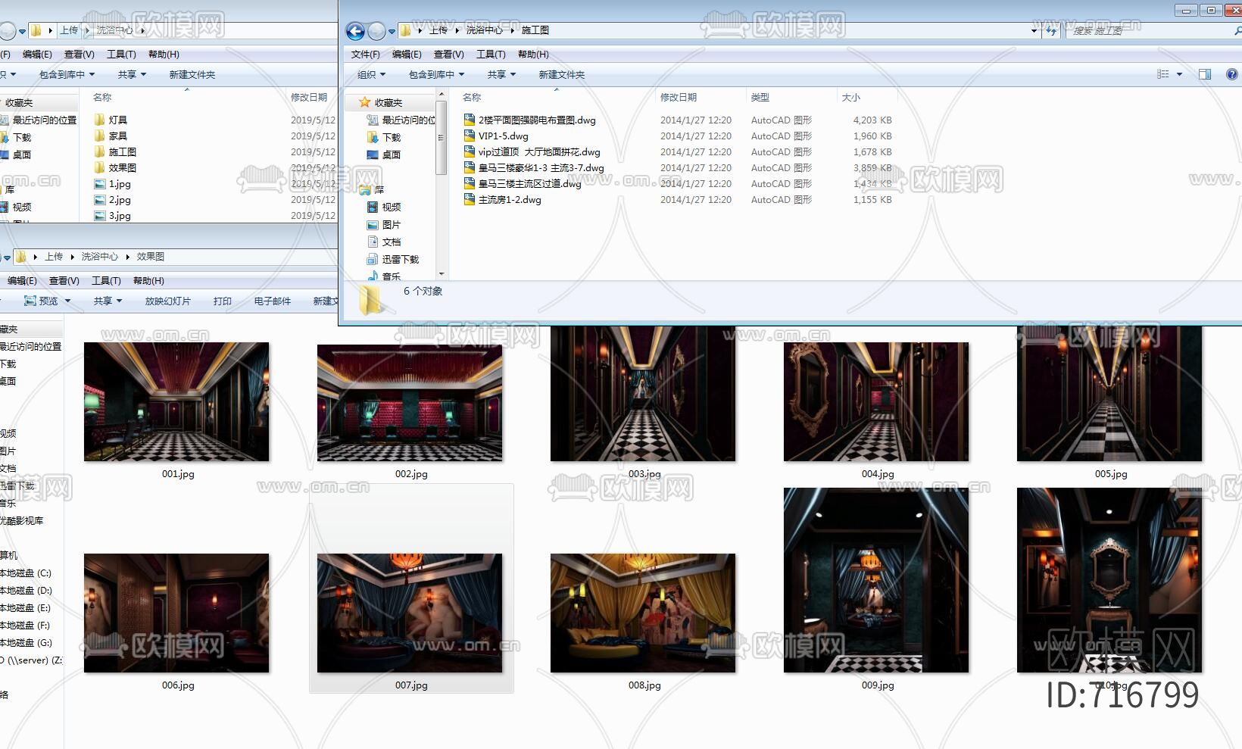Click 打印 in the 效果图 window toolbar
1242x749 pixels.
point(223,301)
